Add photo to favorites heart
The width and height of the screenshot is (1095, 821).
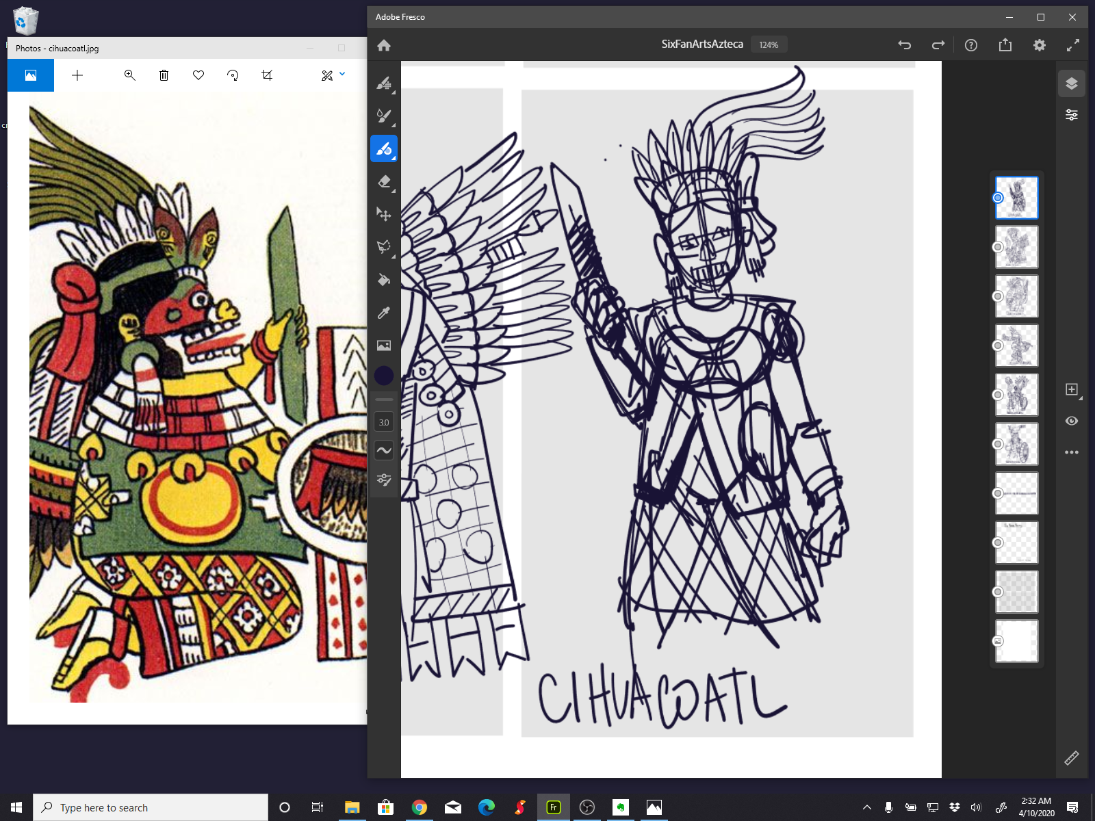198,75
